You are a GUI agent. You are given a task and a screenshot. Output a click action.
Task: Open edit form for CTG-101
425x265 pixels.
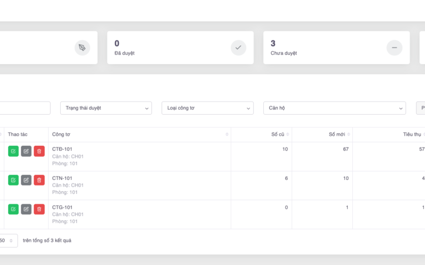(26, 209)
